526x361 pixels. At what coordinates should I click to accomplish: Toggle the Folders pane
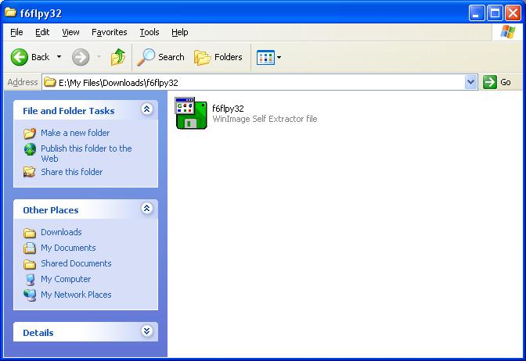point(218,57)
